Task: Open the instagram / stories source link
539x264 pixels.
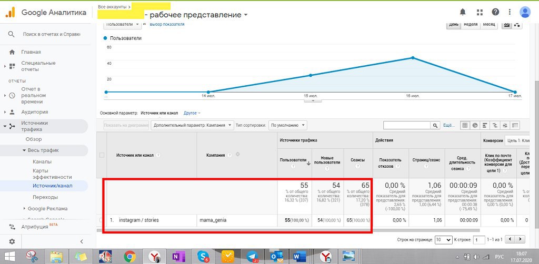Action: pyautogui.click(x=139, y=220)
